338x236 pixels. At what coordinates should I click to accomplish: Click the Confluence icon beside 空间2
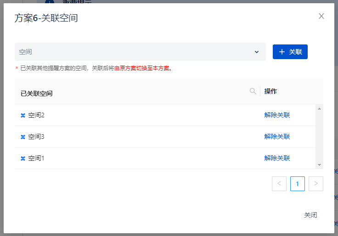click(23, 115)
